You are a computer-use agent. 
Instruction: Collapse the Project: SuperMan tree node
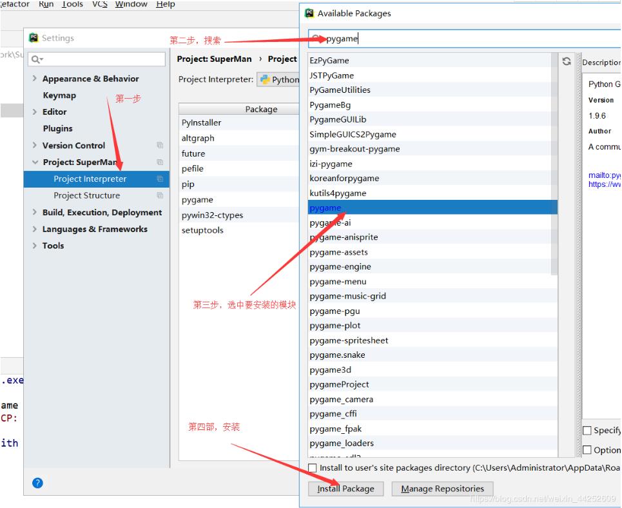[x=35, y=162]
